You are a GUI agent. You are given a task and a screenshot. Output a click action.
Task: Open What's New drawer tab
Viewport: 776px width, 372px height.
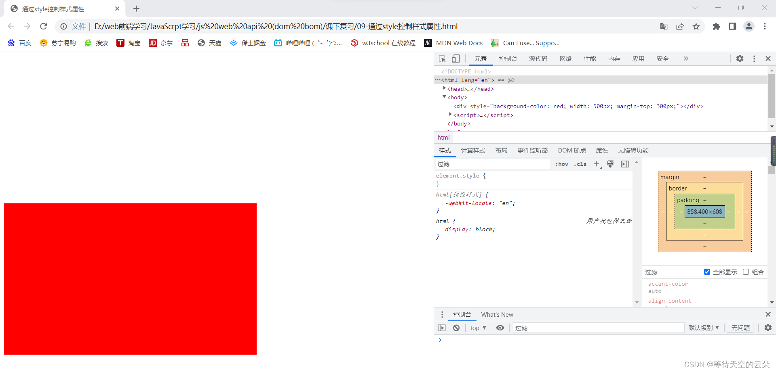497,315
